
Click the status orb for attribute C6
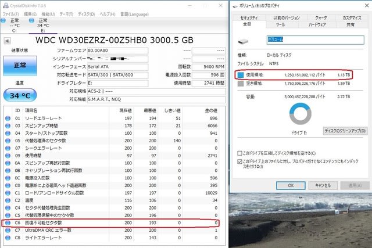click(x=8, y=223)
